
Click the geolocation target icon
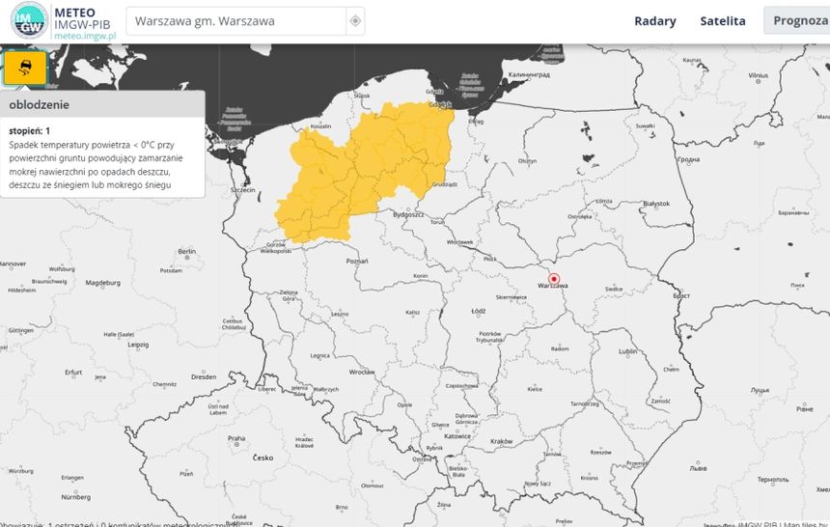point(355,21)
